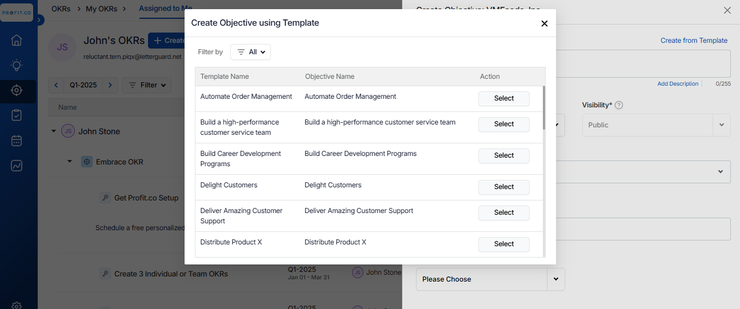This screenshot has width=740, height=309.
Task: Switch to the Assigned to Me tab
Action: click(x=166, y=9)
